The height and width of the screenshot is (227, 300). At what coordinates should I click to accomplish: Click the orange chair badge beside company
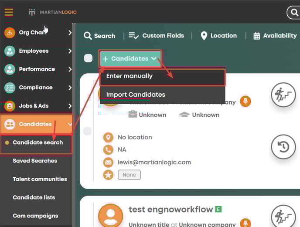[245, 101]
